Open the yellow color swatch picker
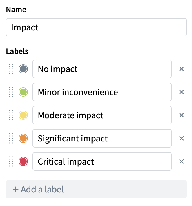The image size is (192, 206). click(x=23, y=115)
